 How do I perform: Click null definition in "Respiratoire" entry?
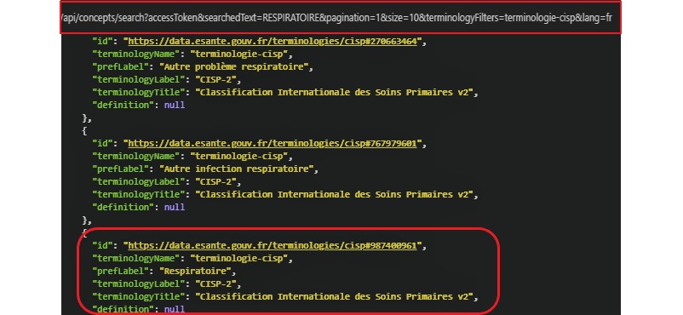pos(175,309)
